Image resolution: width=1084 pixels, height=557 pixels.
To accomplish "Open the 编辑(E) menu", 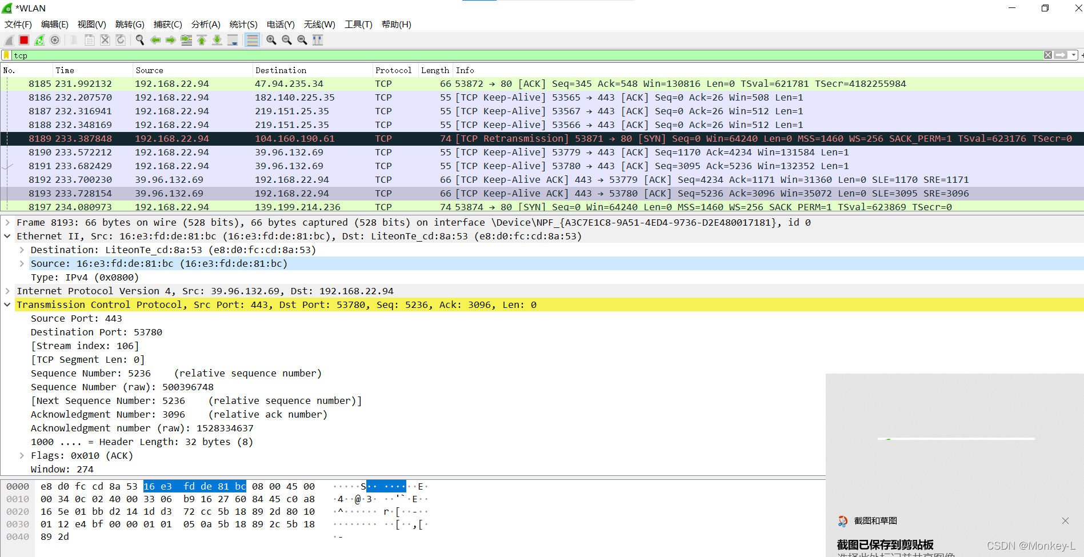I will (x=55, y=25).
